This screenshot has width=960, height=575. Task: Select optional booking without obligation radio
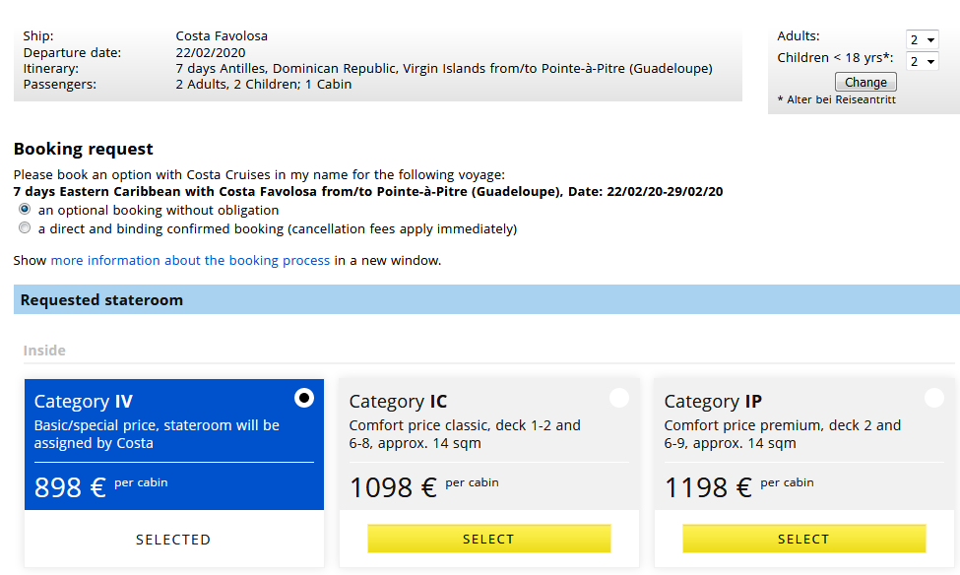[25, 210]
